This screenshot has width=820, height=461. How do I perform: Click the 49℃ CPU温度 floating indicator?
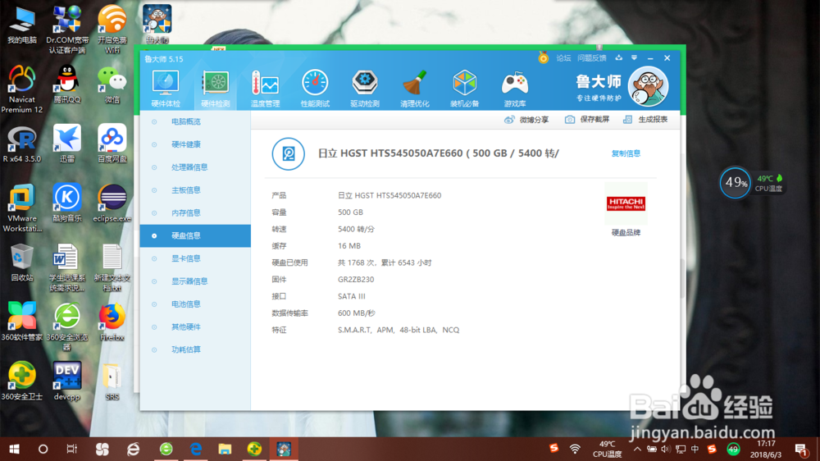[769, 183]
